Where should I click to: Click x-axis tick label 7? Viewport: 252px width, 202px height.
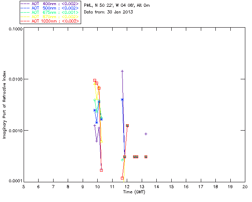tap(53, 187)
